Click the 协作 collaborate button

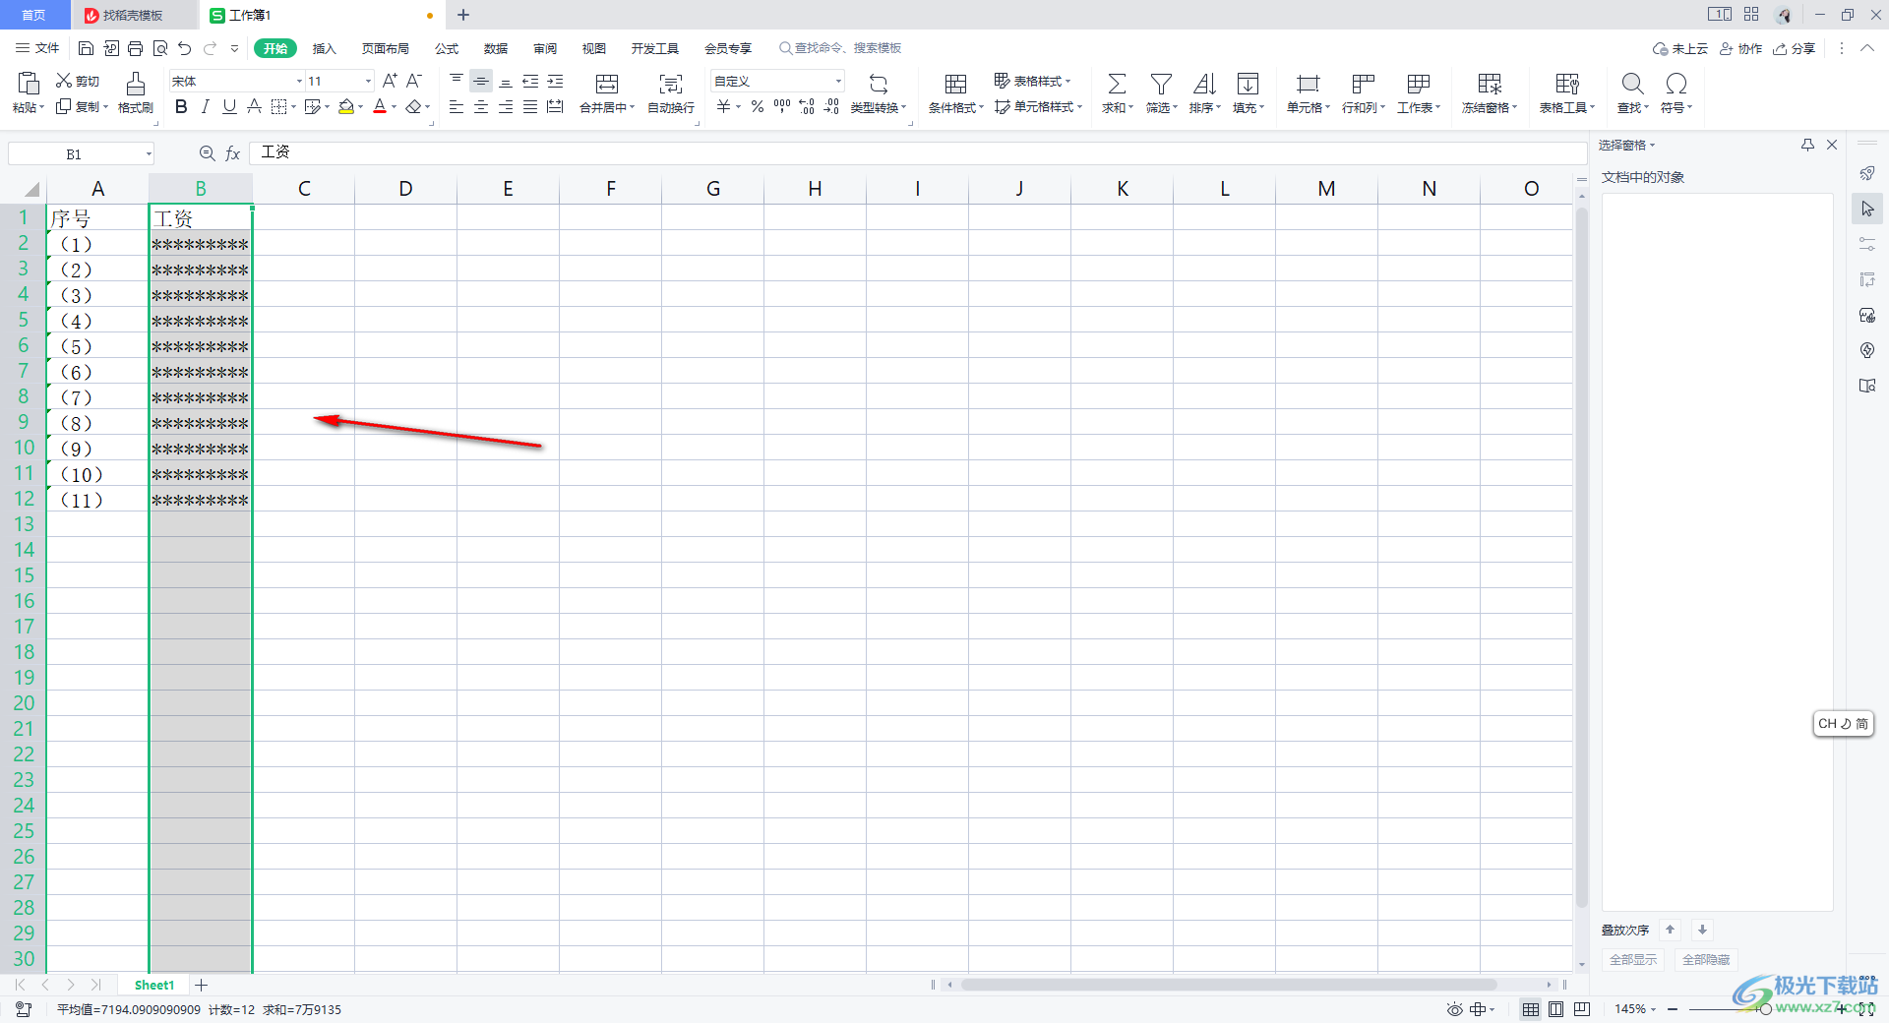[1740, 48]
